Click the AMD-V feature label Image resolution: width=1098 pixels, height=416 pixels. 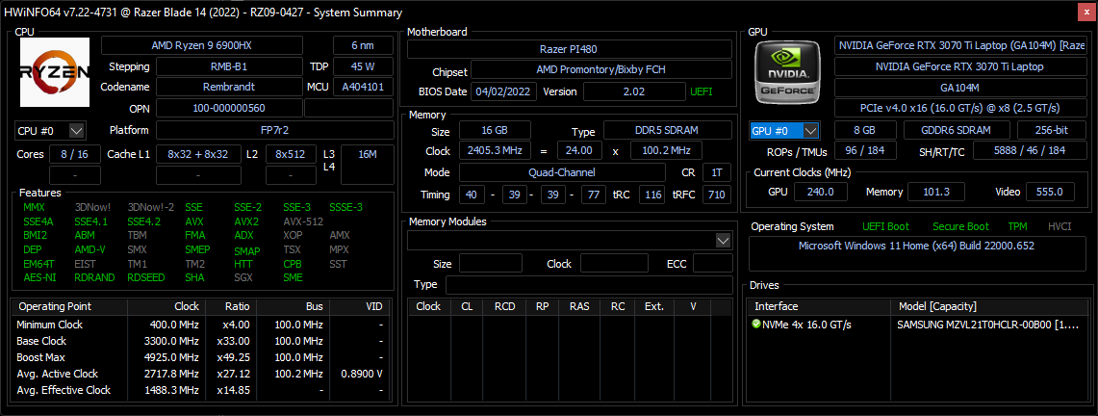pyautogui.click(x=89, y=249)
